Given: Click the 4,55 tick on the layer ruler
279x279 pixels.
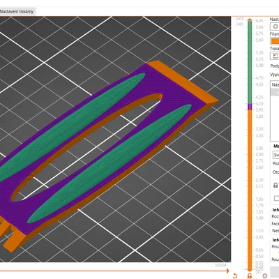Looking at the screenshot, I should [x=259, y=84].
